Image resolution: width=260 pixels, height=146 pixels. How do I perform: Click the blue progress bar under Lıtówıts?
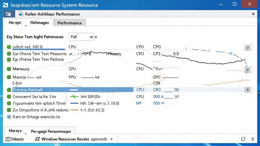(39, 49)
